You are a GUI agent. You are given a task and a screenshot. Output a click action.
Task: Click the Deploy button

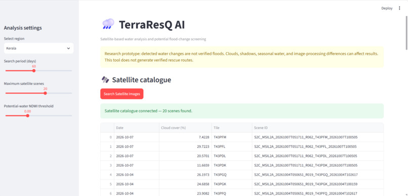pos(387,8)
